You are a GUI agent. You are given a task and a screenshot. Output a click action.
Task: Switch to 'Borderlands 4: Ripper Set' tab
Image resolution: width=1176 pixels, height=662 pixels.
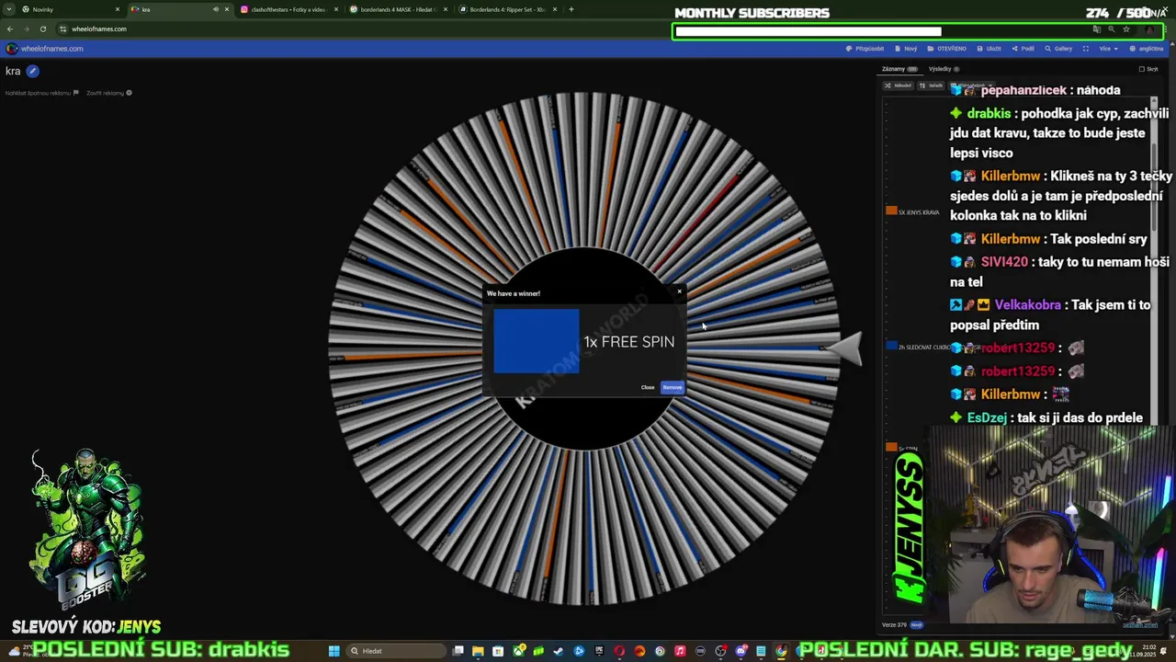(507, 9)
